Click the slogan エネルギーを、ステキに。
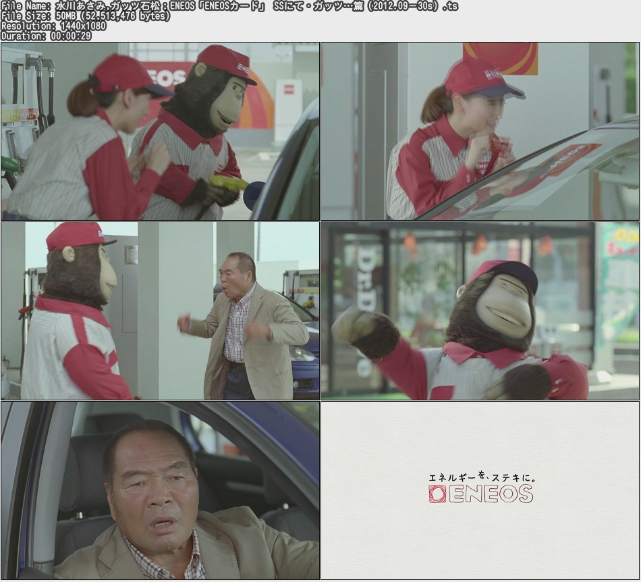 tap(482, 477)
